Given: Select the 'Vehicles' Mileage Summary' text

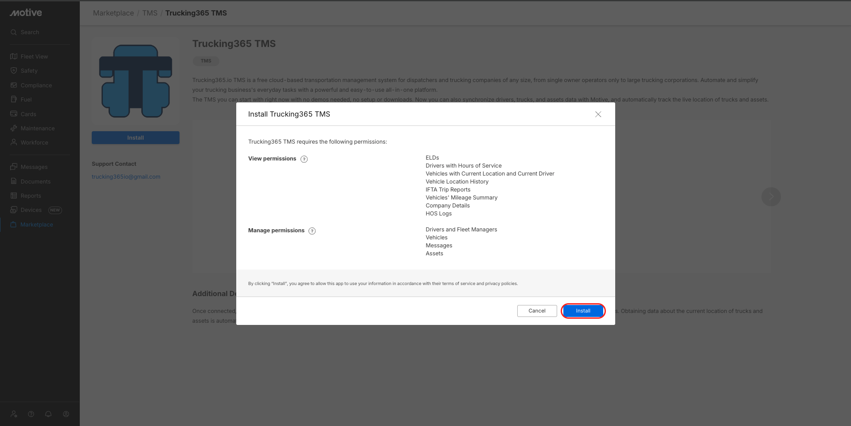Looking at the screenshot, I should (461, 198).
